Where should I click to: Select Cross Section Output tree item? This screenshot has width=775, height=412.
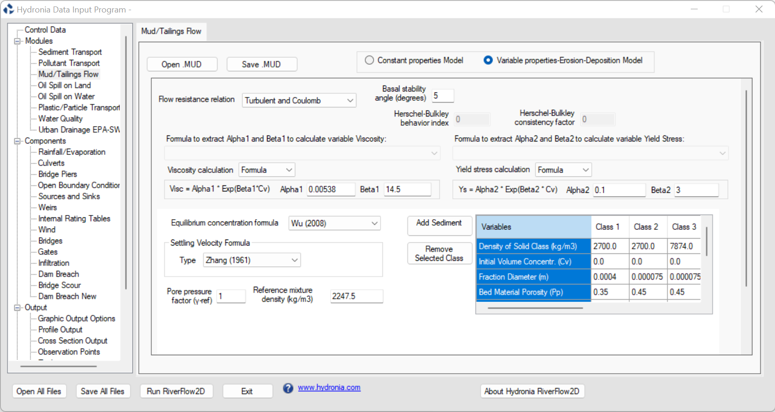click(73, 340)
